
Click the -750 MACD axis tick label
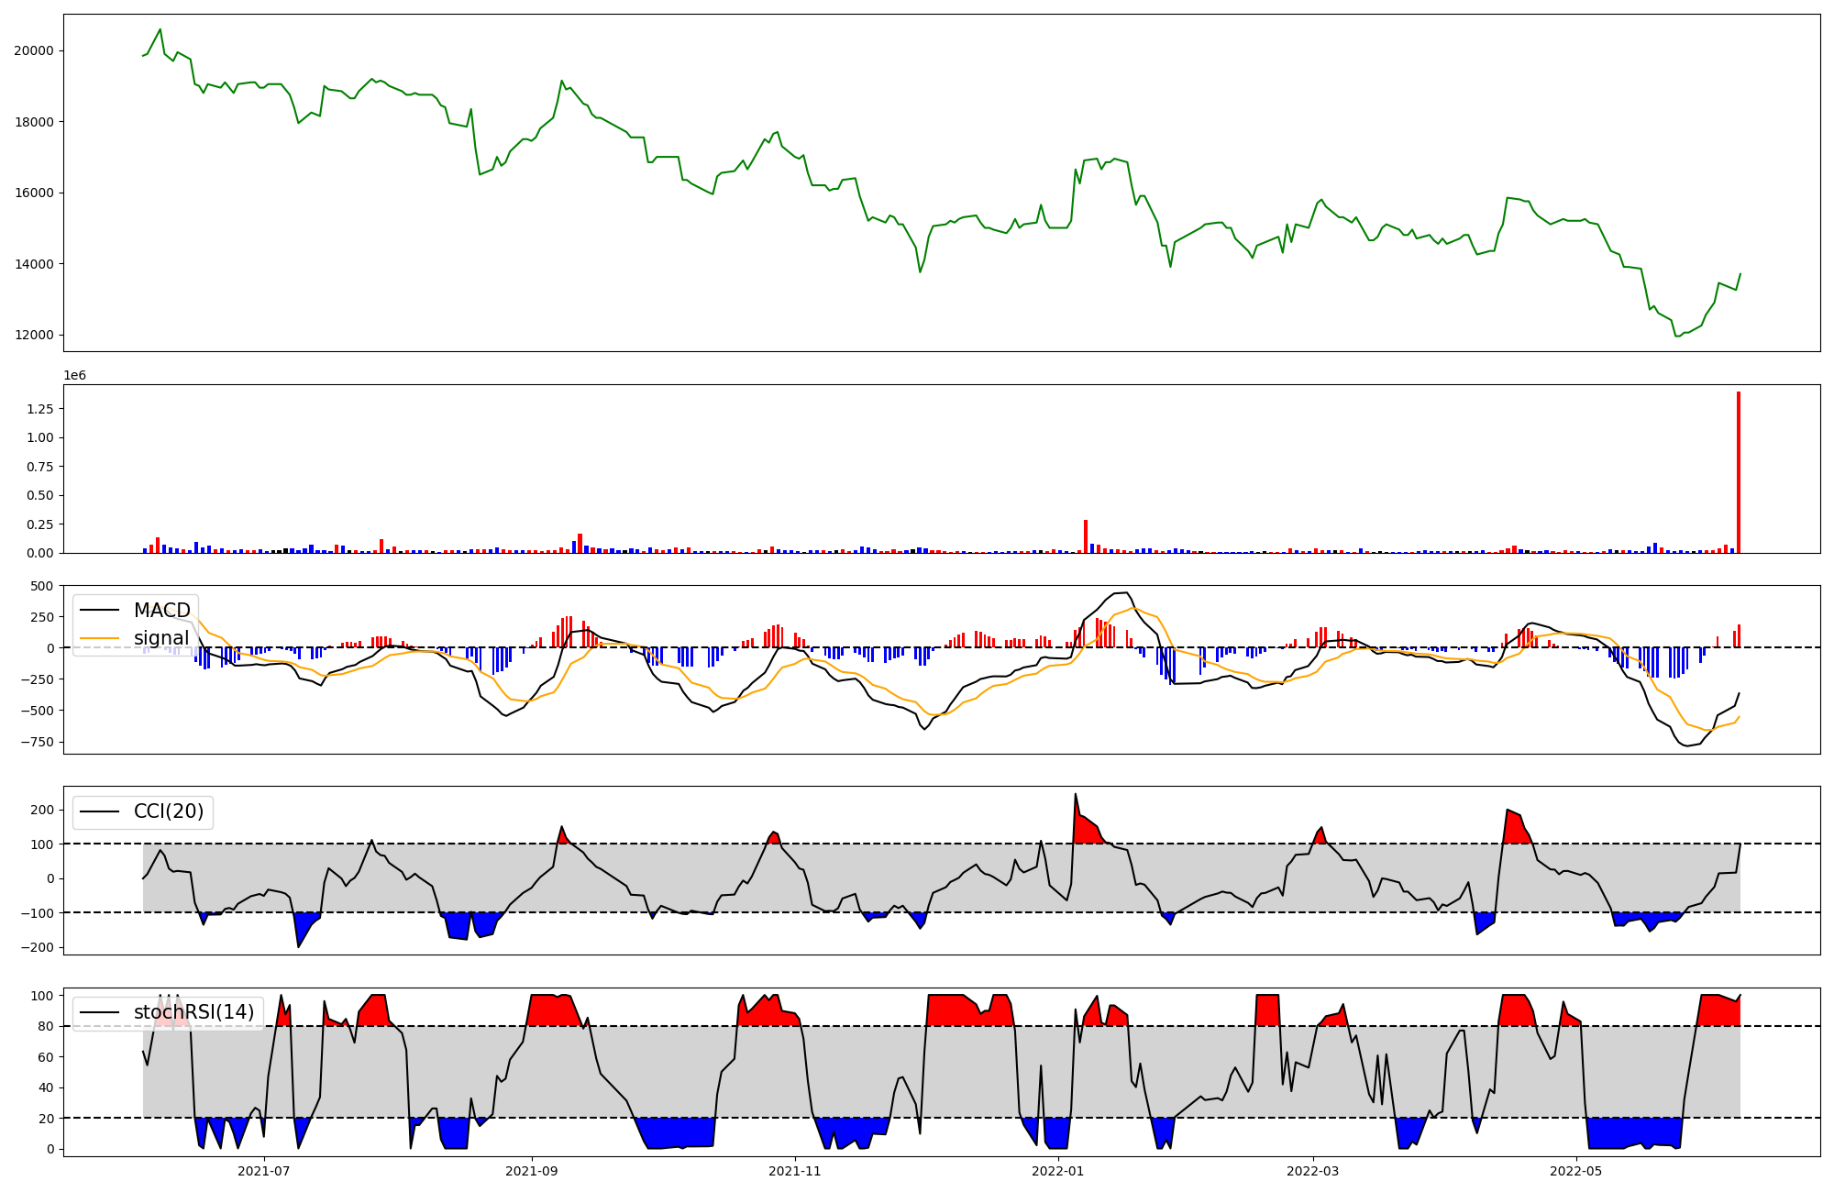37,743
